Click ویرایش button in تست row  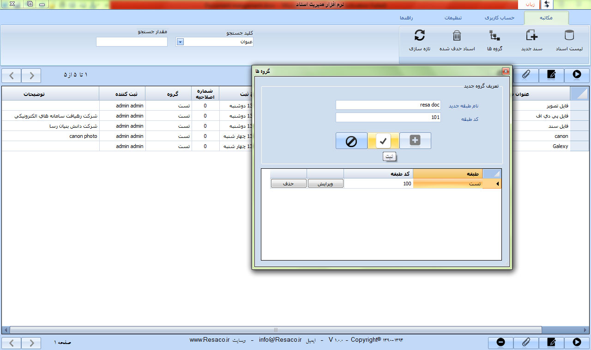tap(326, 184)
